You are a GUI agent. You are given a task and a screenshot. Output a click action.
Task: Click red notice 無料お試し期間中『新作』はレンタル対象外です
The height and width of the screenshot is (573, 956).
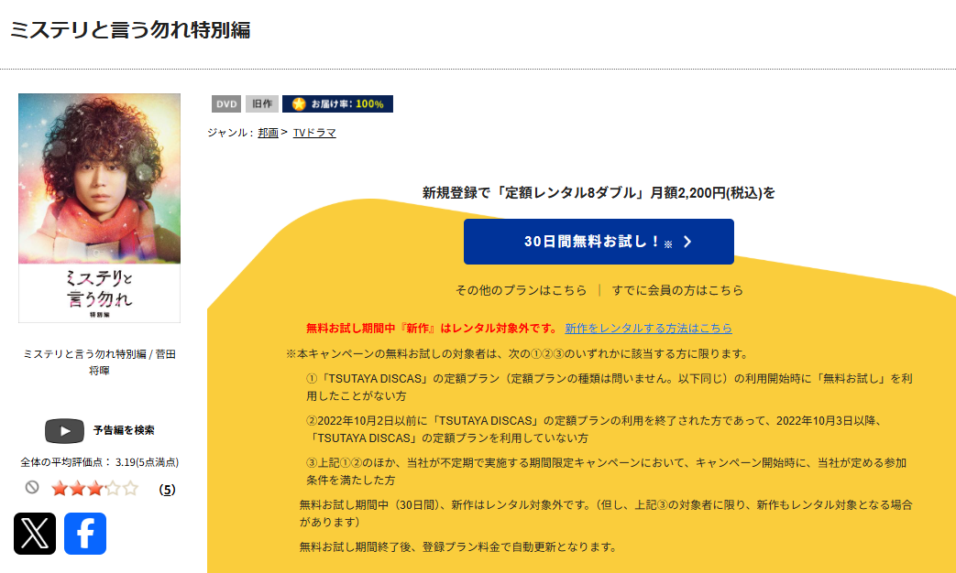(x=432, y=329)
